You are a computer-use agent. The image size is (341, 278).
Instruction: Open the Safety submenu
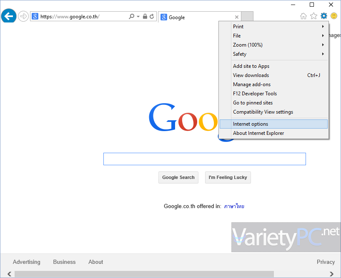tap(273, 54)
